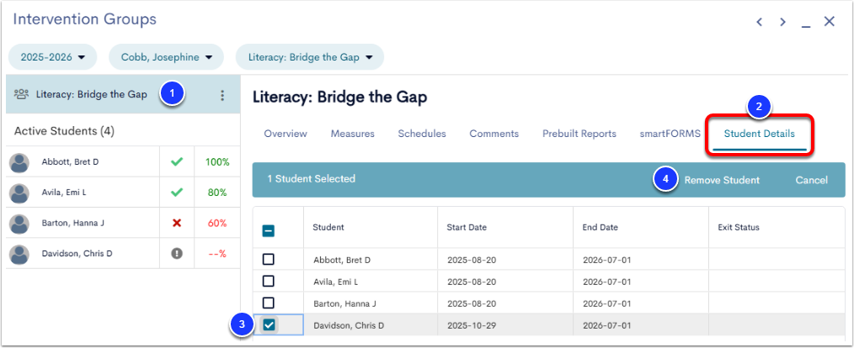Switch to the Overview tab
The image size is (854, 348).
click(x=286, y=134)
